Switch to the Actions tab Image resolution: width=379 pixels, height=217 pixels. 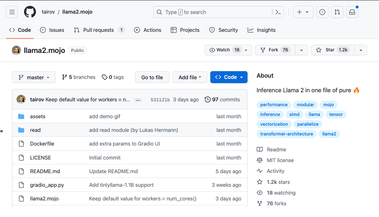pyautogui.click(x=147, y=30)
